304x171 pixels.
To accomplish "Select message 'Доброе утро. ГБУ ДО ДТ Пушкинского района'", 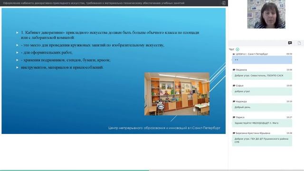I will 262,141.
